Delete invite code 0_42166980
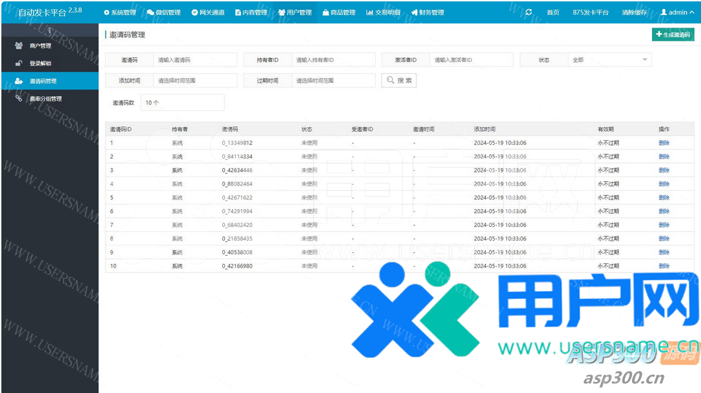 [664, 265]
